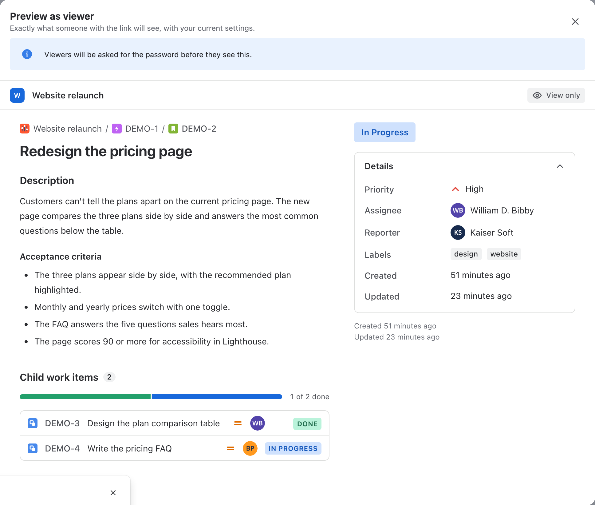Click the '1 of 2 done' progress text
This screenshot has width=595, height=505.
309,397
